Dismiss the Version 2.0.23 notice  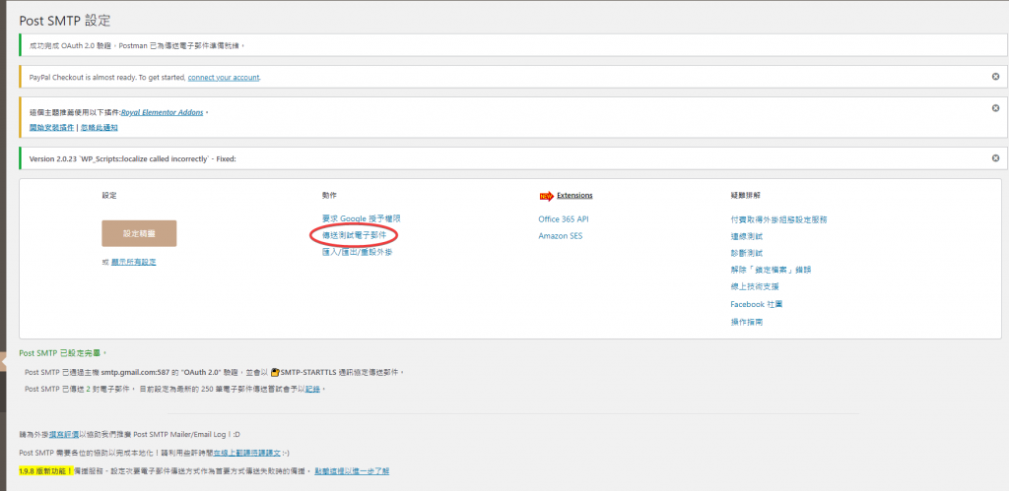(x=995, y=157)
